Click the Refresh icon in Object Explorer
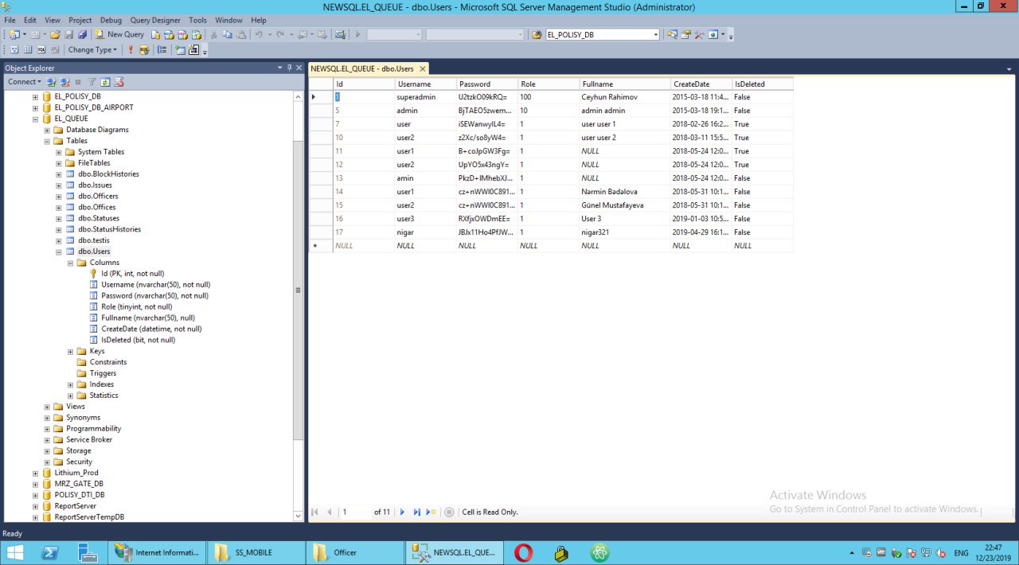This screenshot has height=565, width=1019. 104,82
